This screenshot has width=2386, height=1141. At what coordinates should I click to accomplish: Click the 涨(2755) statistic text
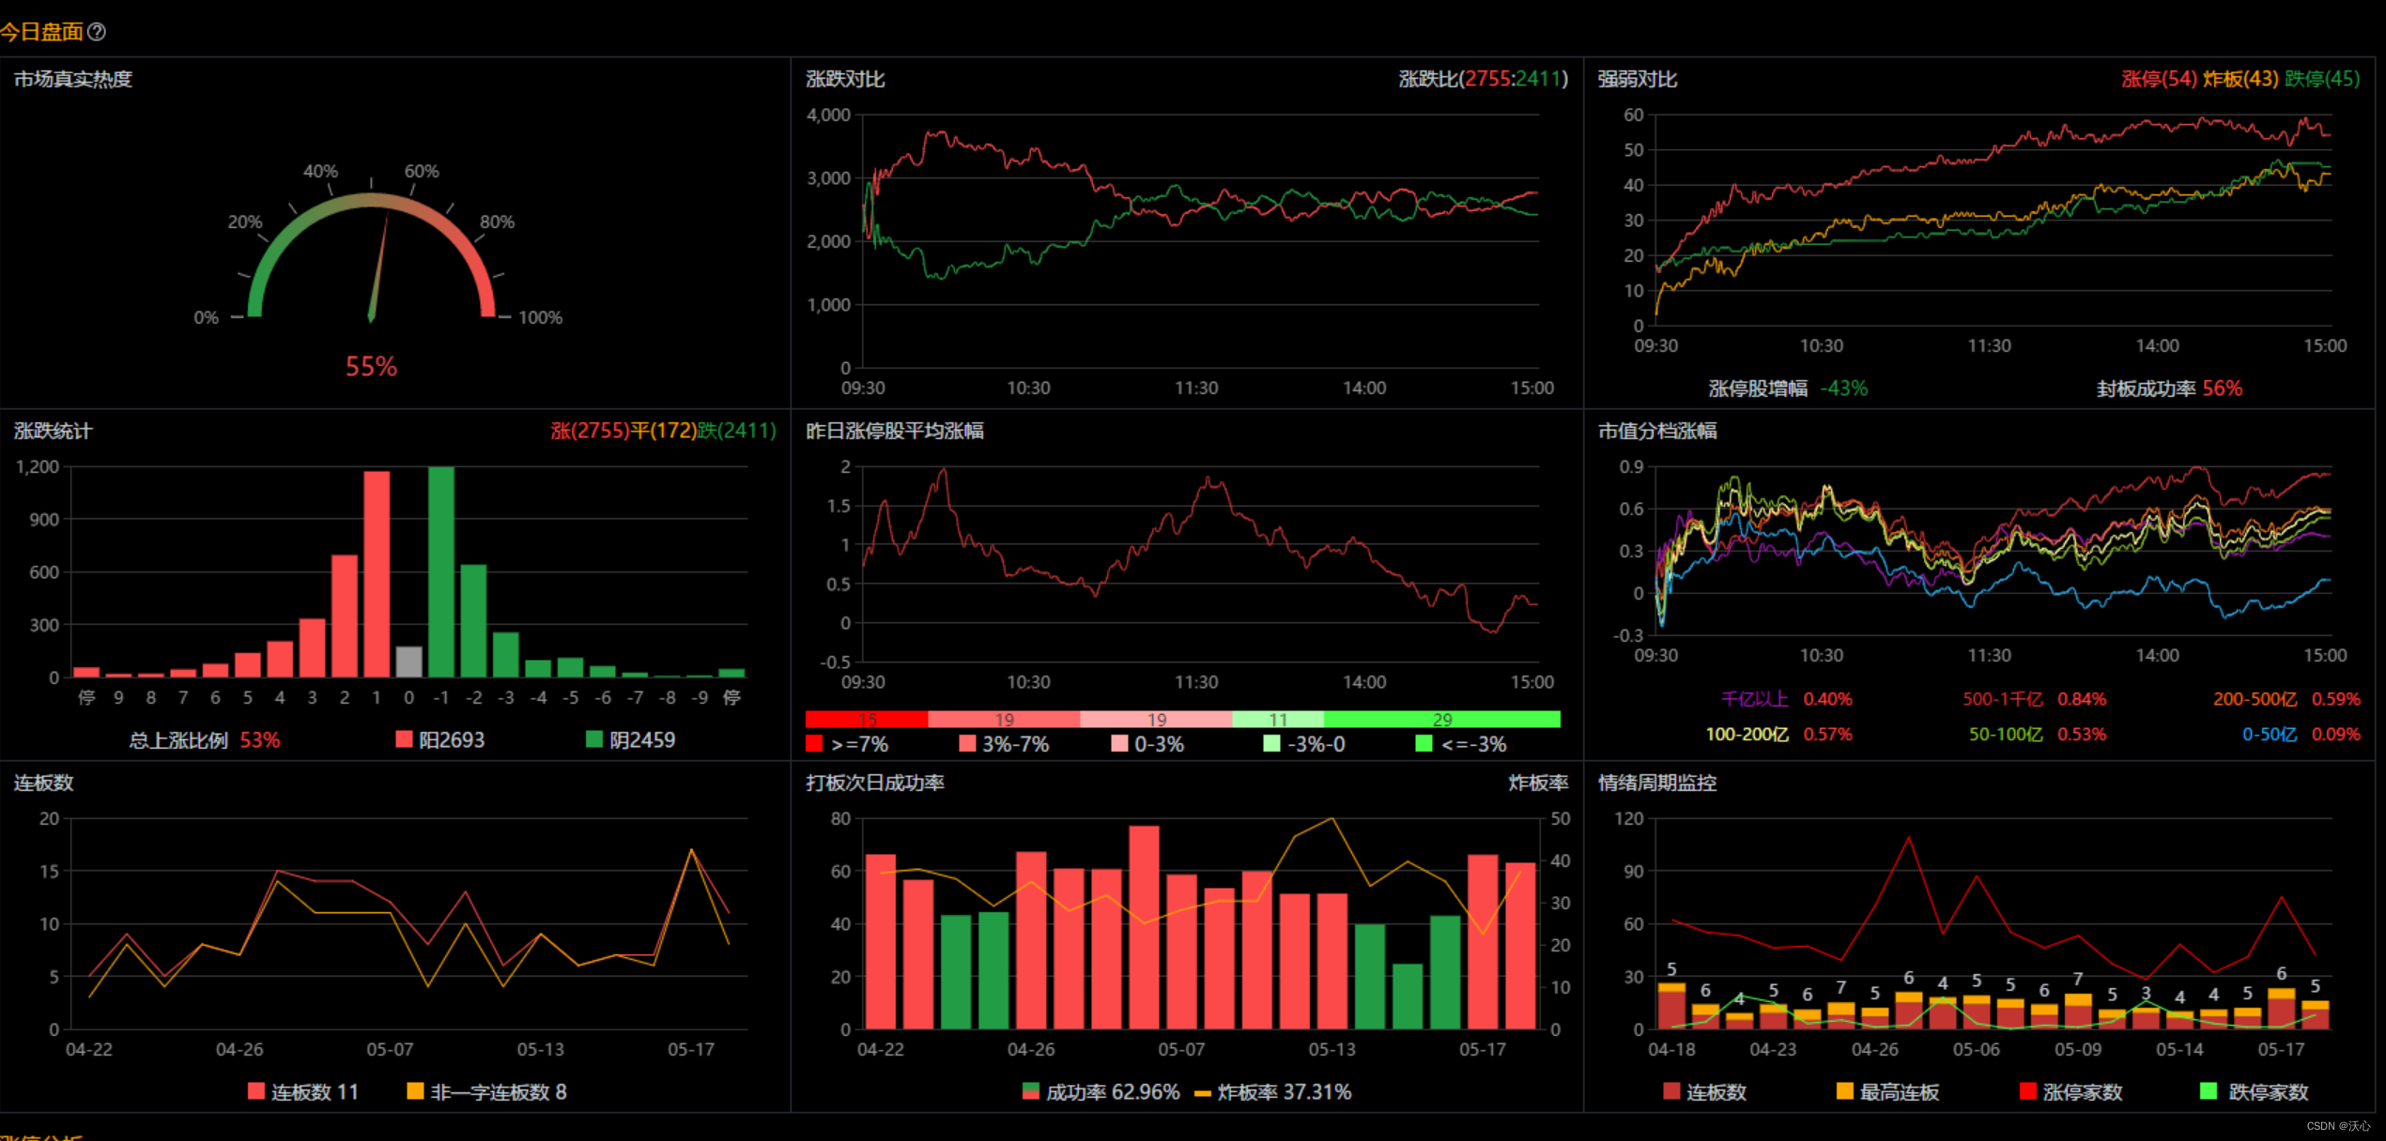(x=590, y=431)
